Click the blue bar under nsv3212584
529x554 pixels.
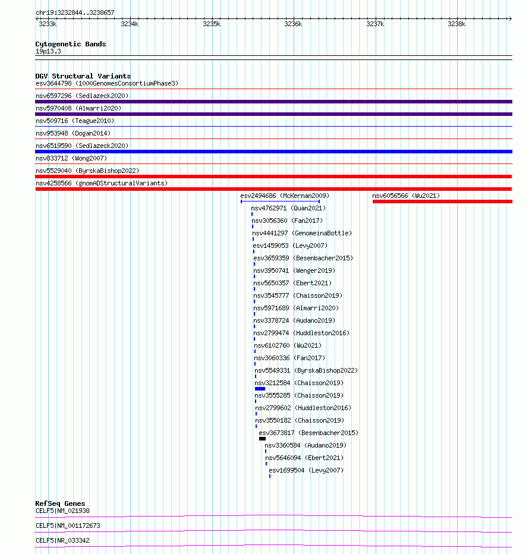260,389
